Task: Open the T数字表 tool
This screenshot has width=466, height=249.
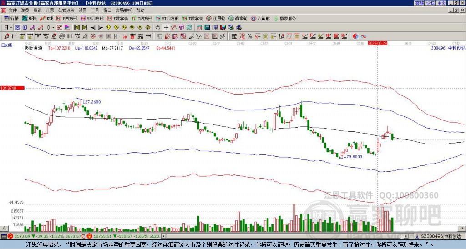Action: click(x=192, y=18)
